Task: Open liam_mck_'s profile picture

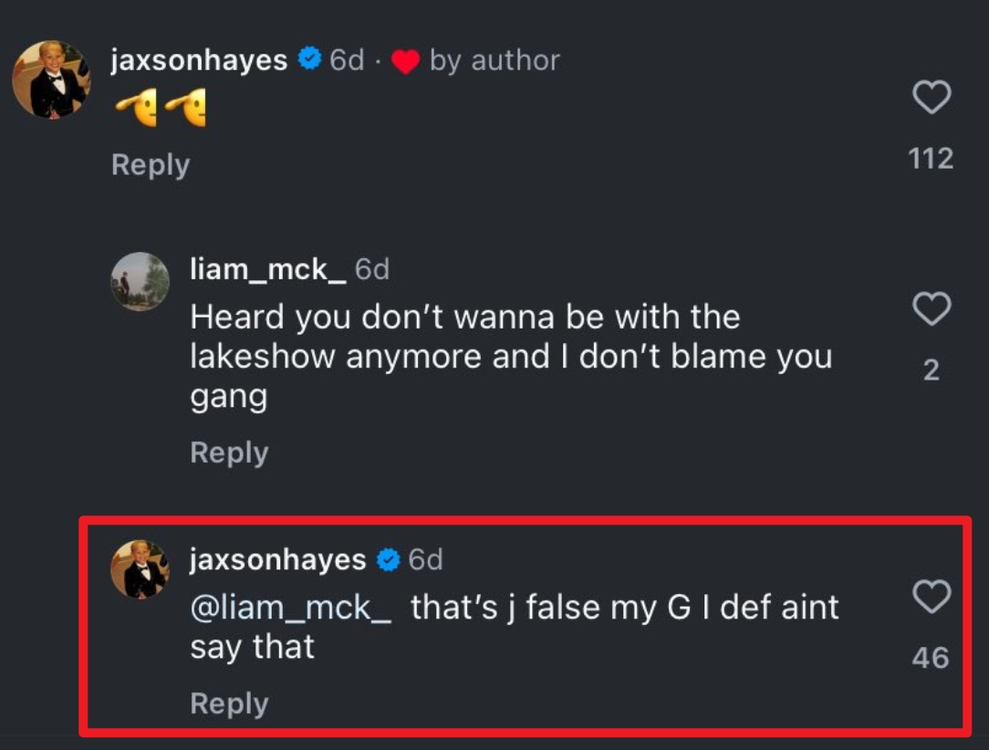Action: pyautogui.click(x=140, y=282)
